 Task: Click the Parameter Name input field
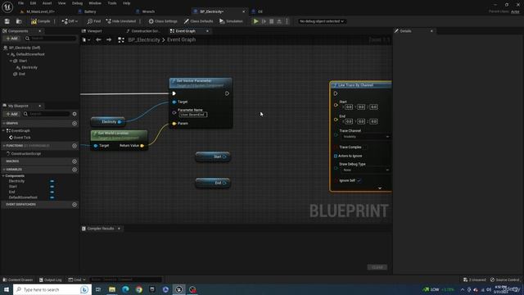pyautogui.click(x=193, y=115)
